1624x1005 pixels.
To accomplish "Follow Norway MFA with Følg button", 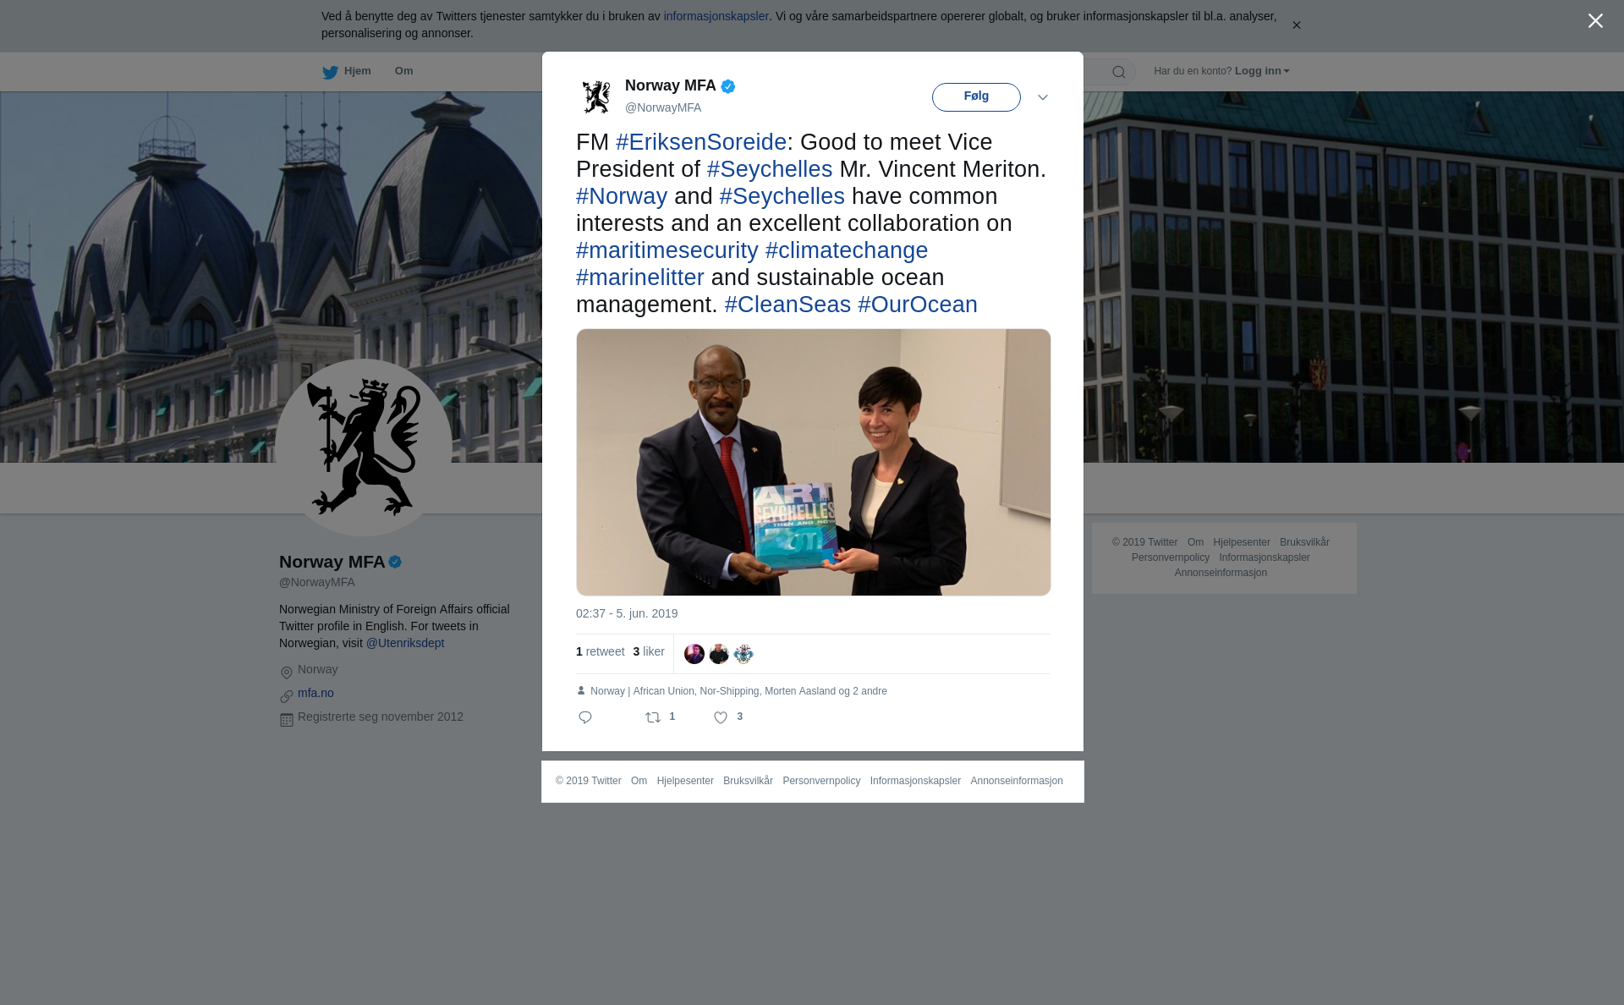I will click(x=976, y=96).
